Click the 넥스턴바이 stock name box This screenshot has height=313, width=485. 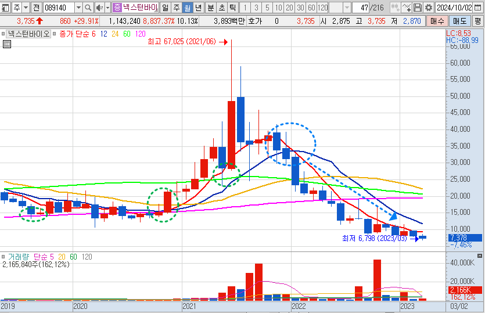(x=140, y=8)
